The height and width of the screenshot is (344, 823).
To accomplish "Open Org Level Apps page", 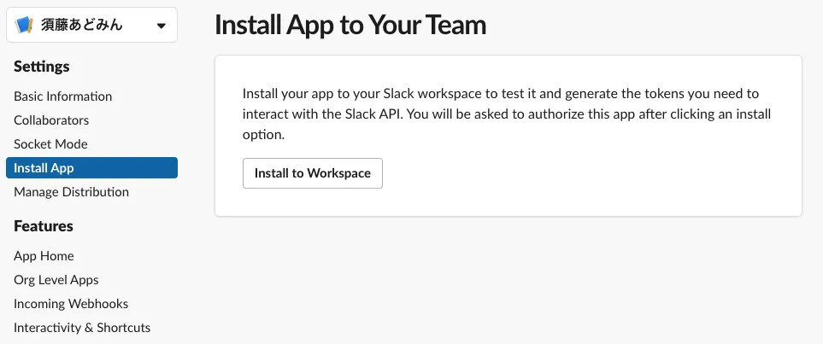I will coord(56,280).
